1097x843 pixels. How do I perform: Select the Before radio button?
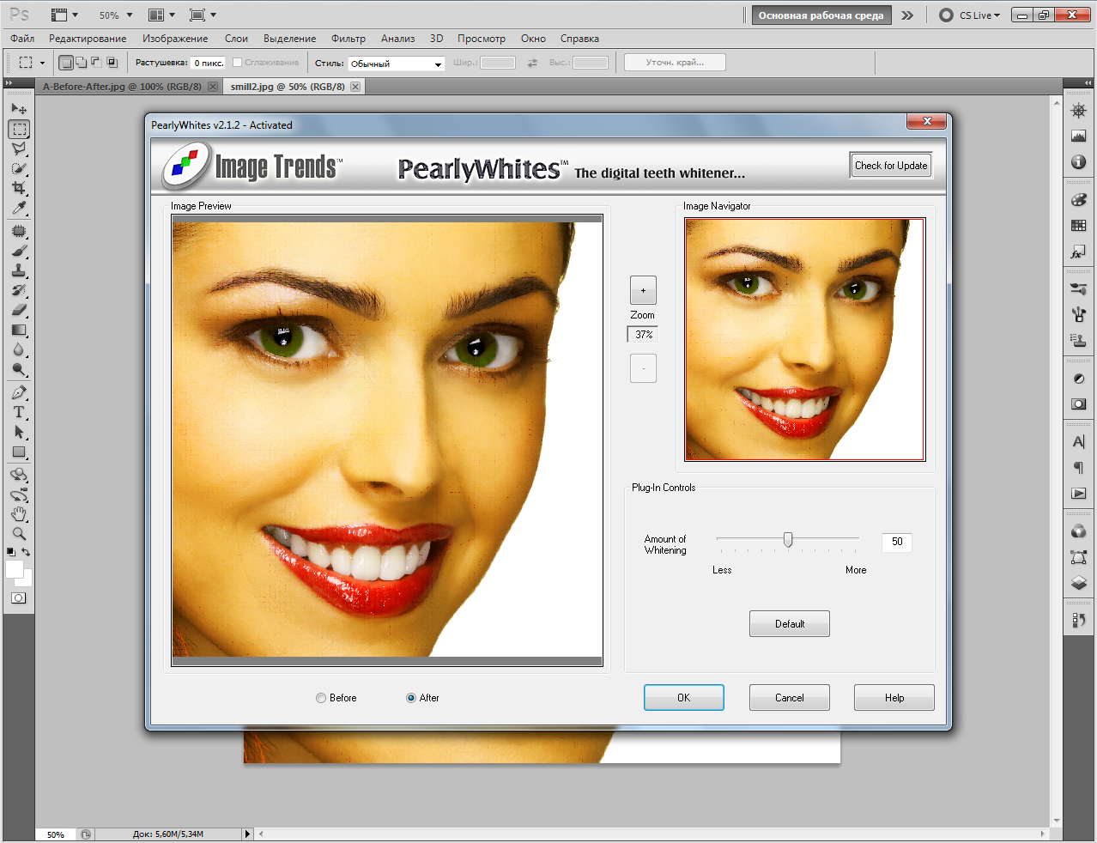(x=321, y=698)
